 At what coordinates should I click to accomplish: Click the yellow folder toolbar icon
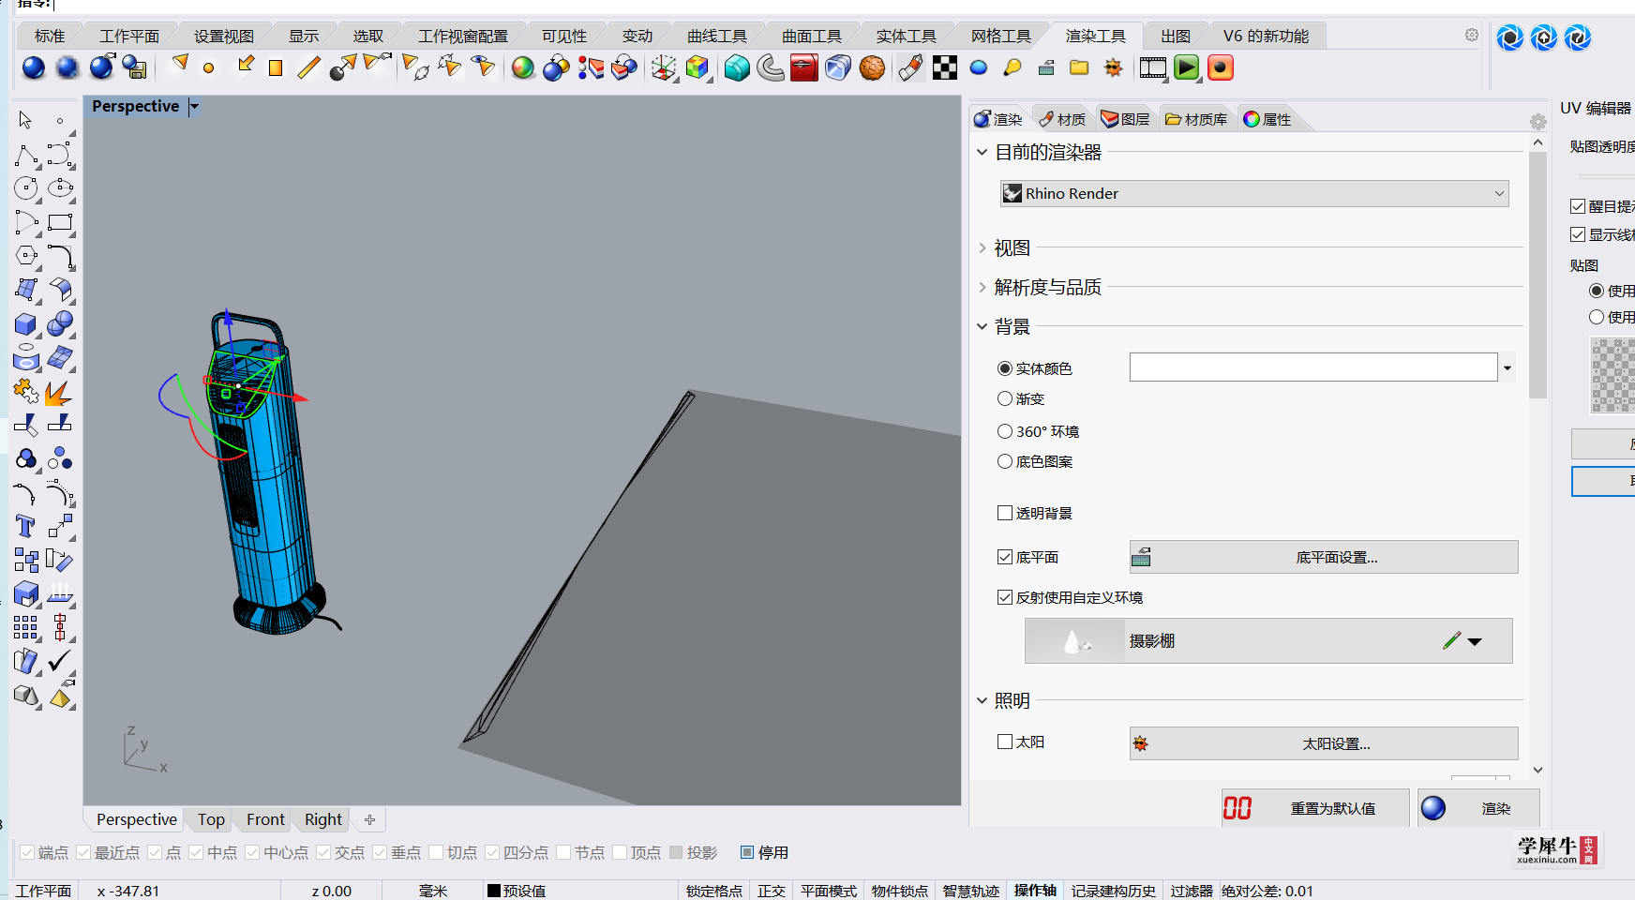tap(1079, 67)
